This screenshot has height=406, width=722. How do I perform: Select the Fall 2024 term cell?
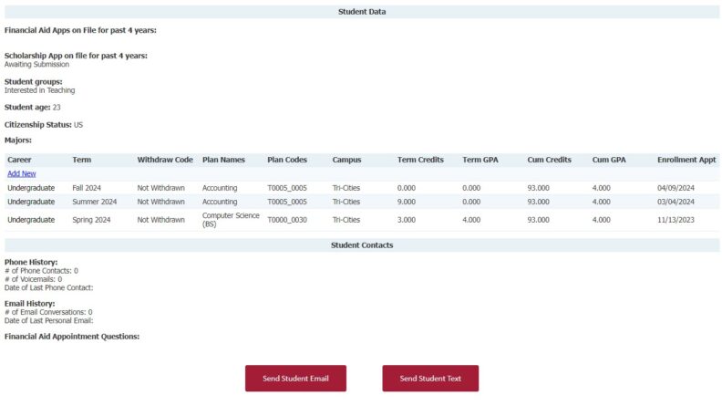point(87,188)
